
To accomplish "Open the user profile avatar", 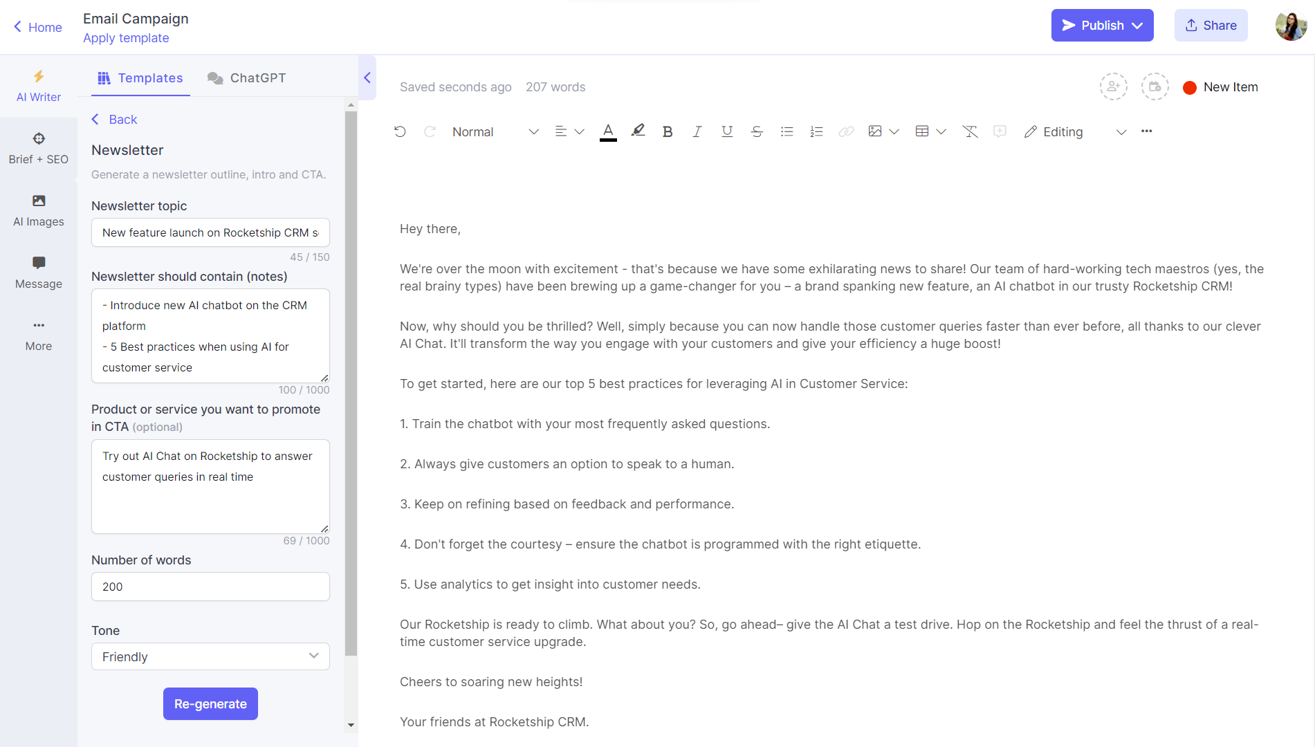I will click(x=1291, y=26).
